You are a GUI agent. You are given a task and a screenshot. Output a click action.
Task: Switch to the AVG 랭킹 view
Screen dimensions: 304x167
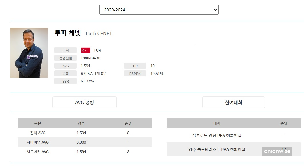[x=84, y=102]
